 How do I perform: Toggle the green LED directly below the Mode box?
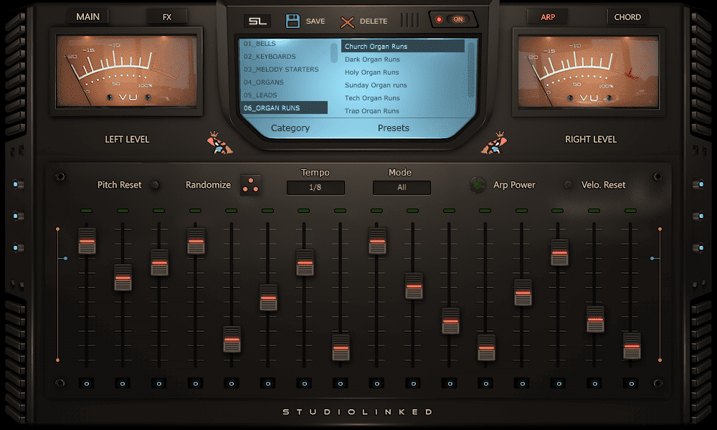[413, 211]
